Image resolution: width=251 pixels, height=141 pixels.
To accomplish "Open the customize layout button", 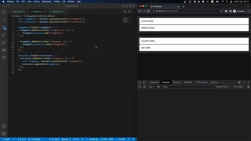I will [134, 6].
